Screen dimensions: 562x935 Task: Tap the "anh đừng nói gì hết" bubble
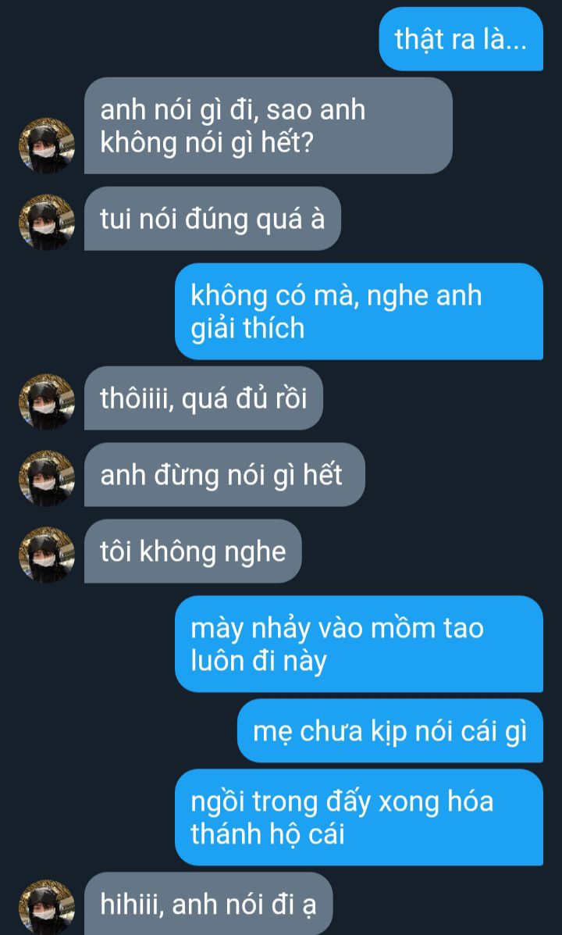click(224, 475)
